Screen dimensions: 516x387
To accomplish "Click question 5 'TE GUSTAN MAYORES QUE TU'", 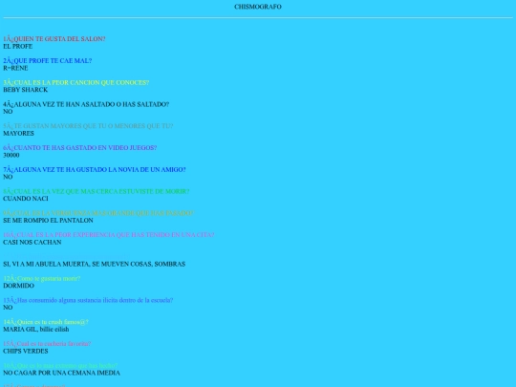I will [x=88, y=126].
